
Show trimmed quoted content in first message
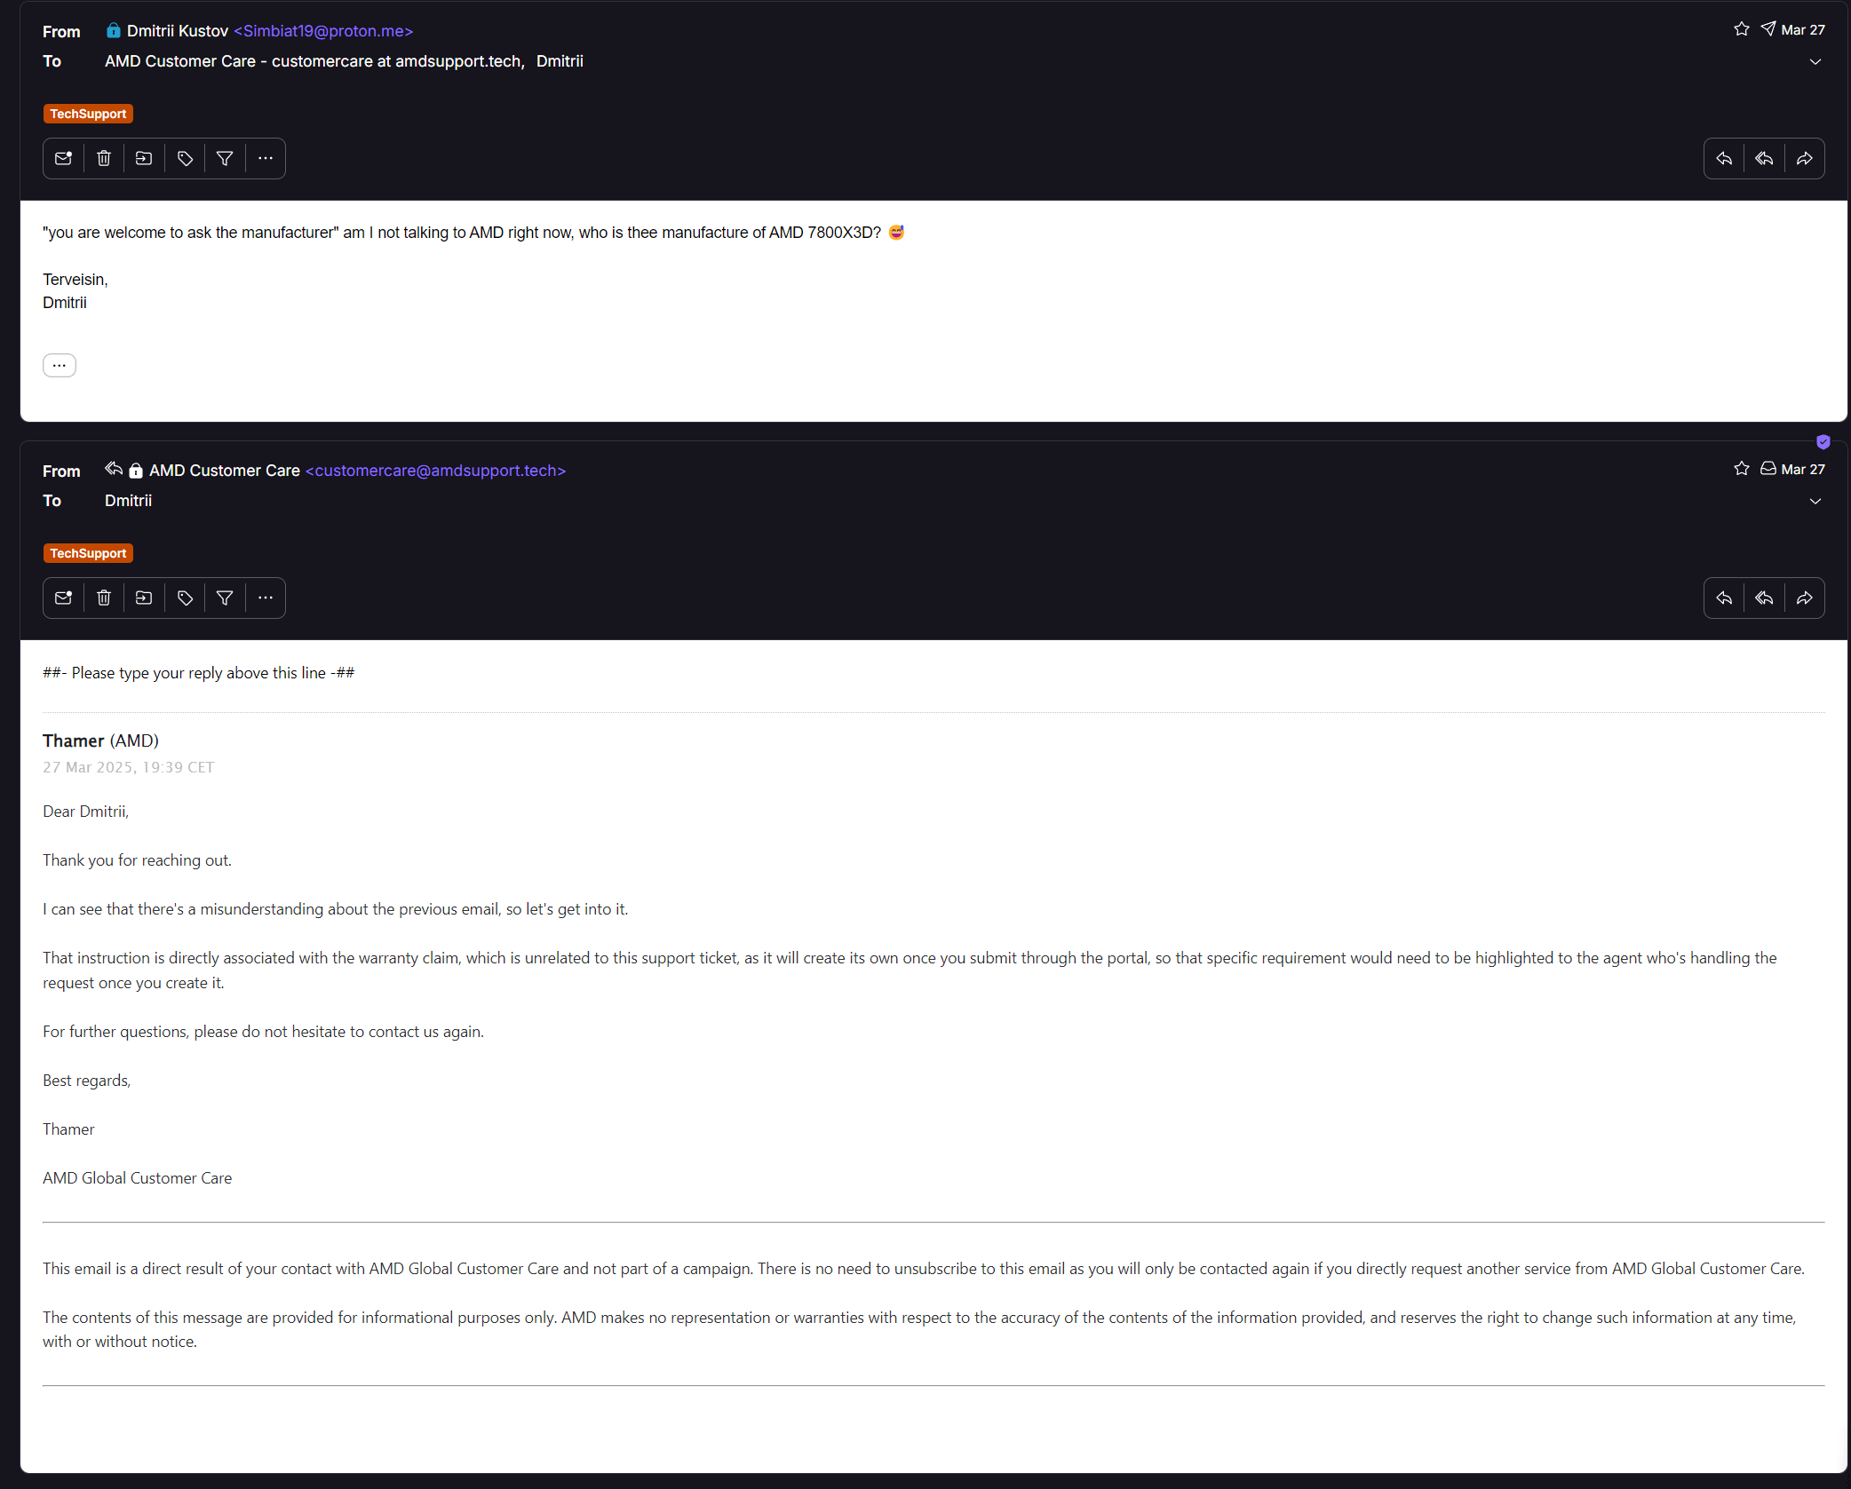click(60, 365)
